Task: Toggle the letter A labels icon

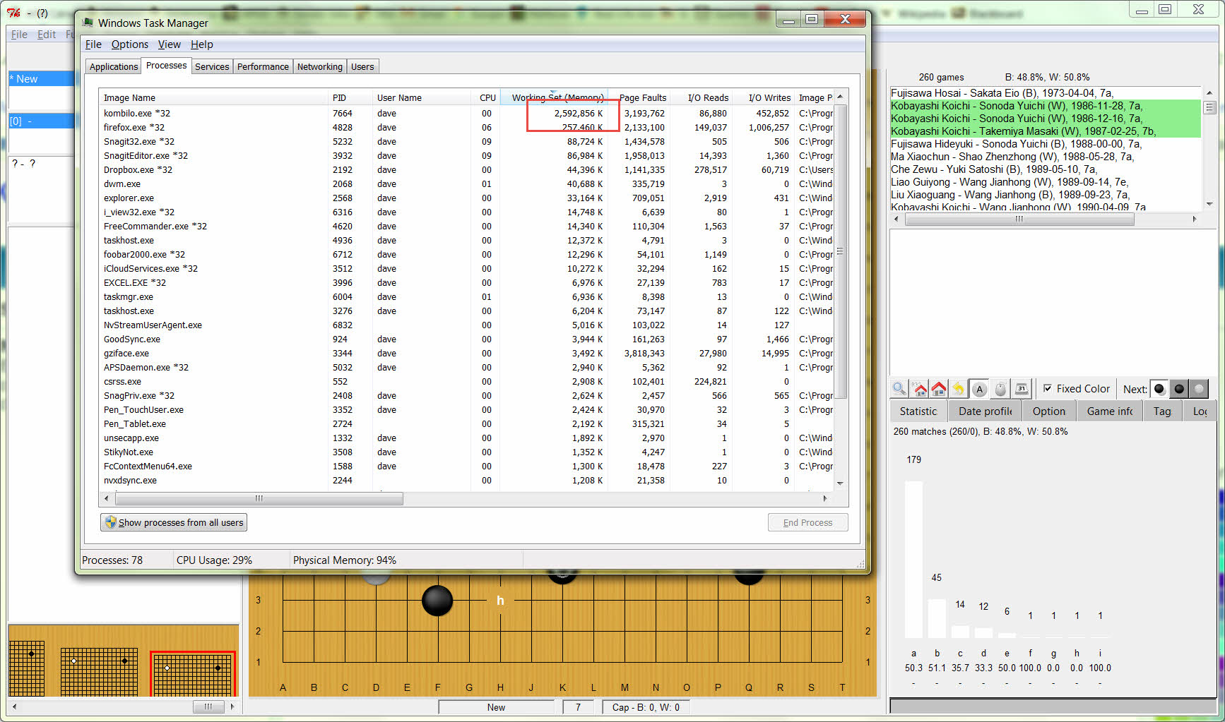Action: [979, 389]
